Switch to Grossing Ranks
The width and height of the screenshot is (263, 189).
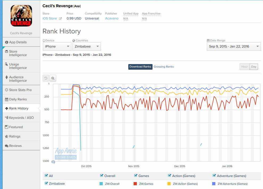[x=163, y=66]
